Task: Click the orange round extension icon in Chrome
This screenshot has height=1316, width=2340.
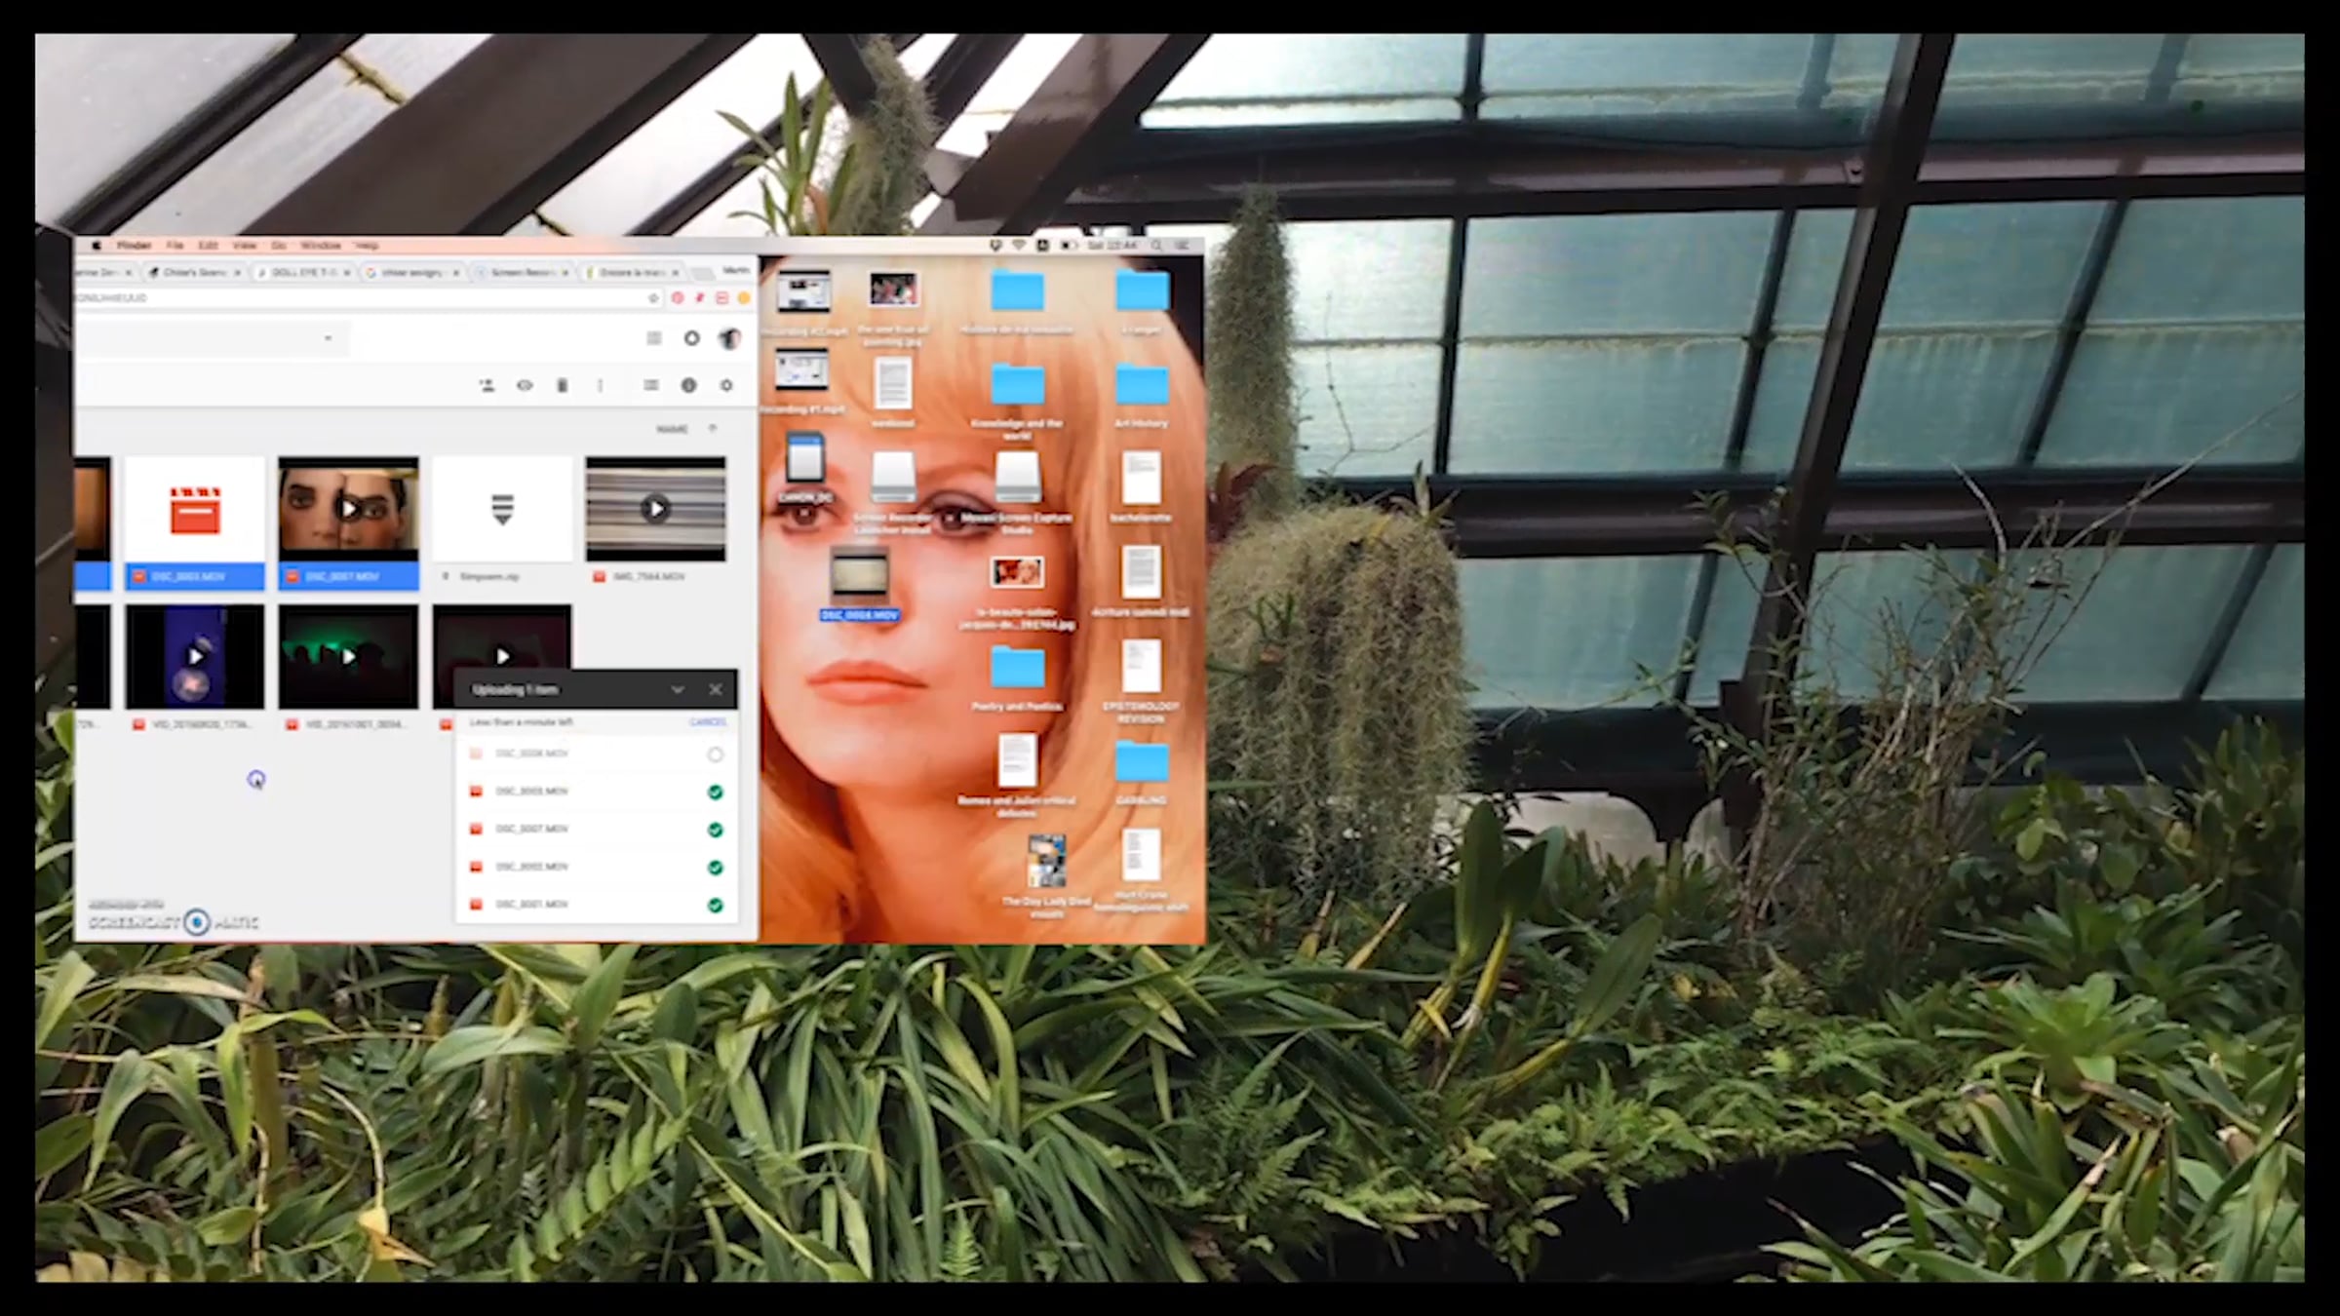Action: tap(744, 298)
